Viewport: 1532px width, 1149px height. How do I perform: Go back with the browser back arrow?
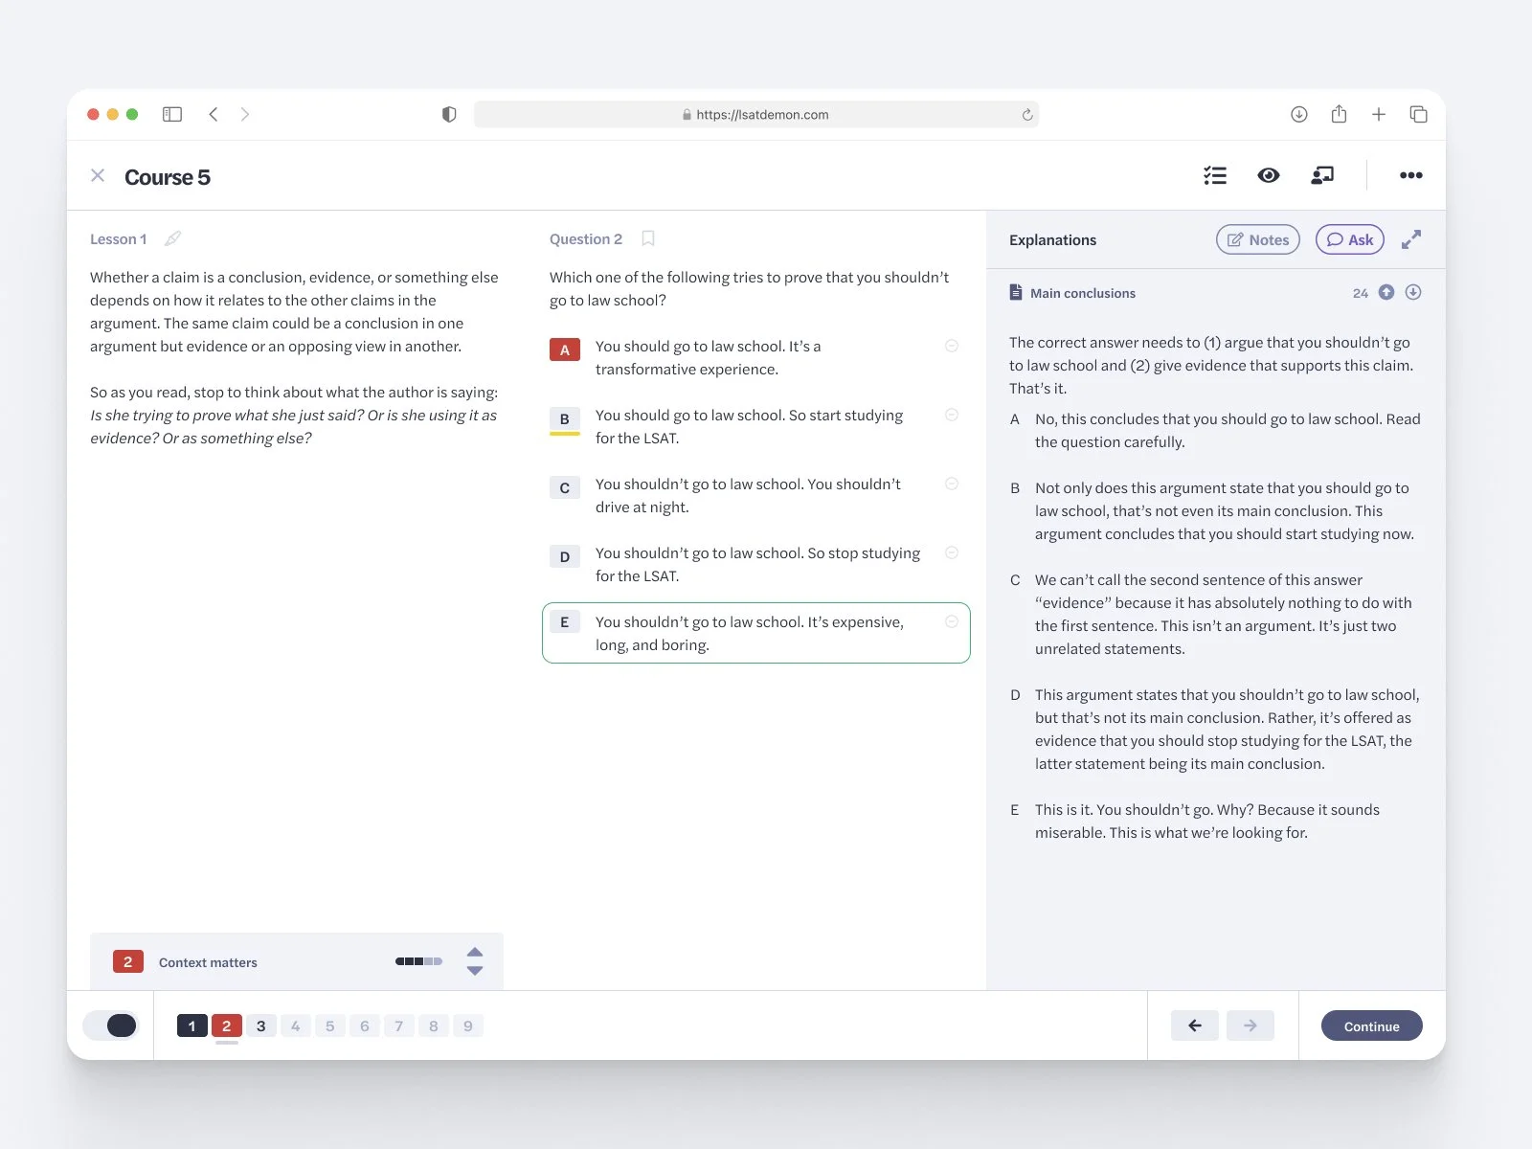[214, 114]
